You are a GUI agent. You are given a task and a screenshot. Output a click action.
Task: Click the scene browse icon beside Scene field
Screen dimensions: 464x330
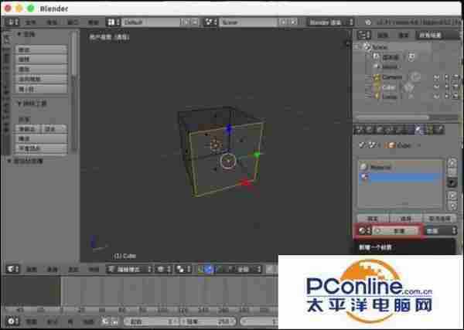[x=211, y=22]
